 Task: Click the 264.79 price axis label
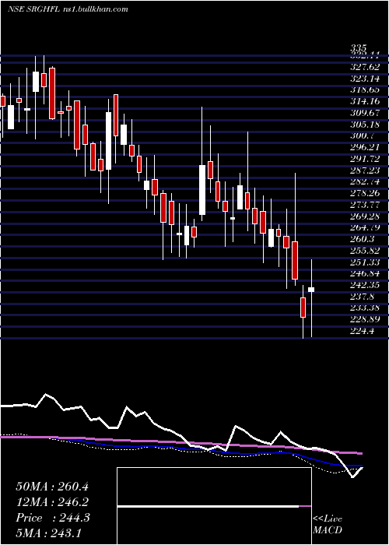pyautogui.click(x=365, y=228)
